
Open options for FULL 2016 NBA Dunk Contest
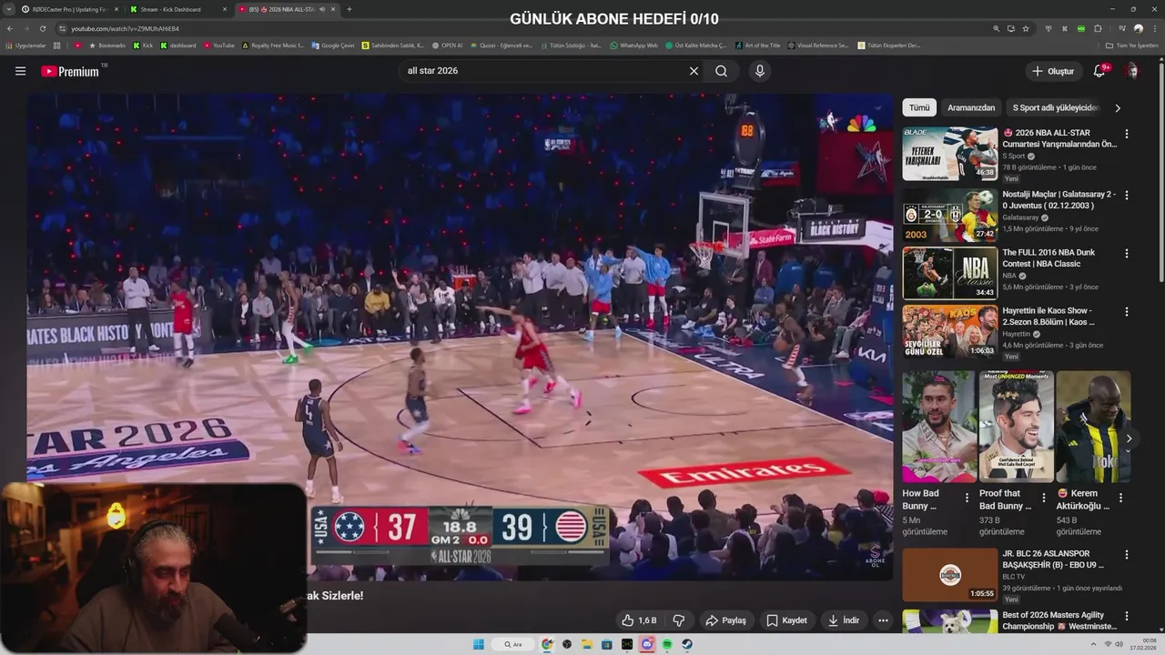coord(1126,253)
